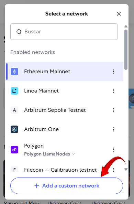Click the Arbitrum One logo icon

14,129
